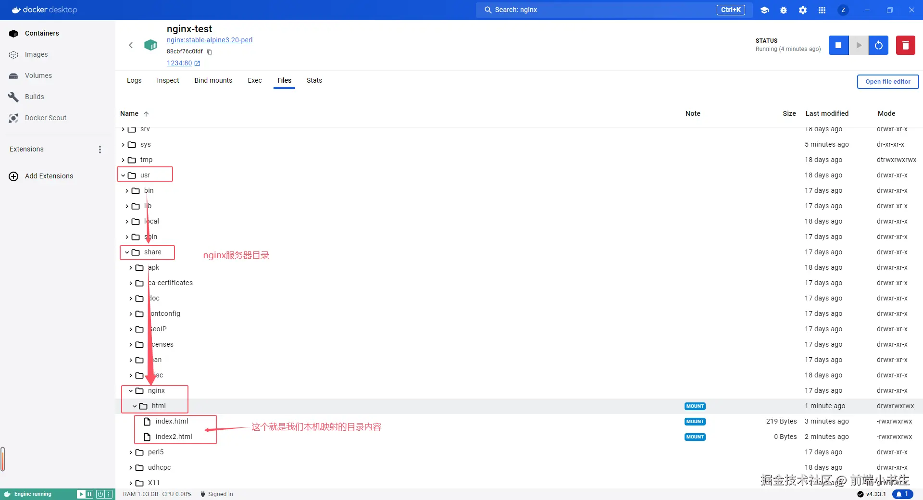Expand the X11 folder
923x500 pixels.
131,483
